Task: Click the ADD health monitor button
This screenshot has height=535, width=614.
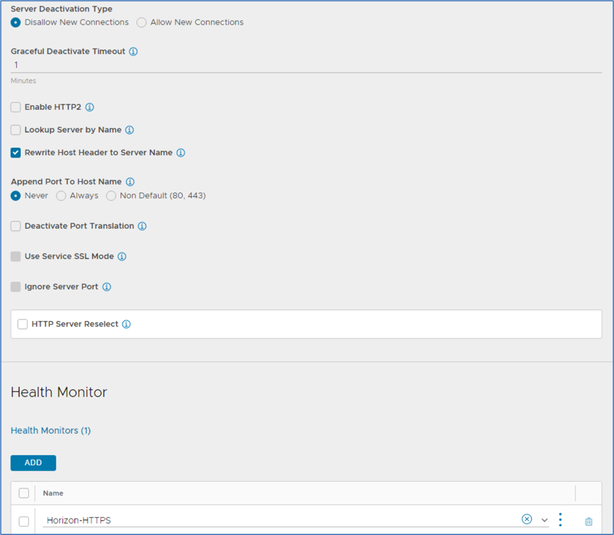Action: pos(33,463)
